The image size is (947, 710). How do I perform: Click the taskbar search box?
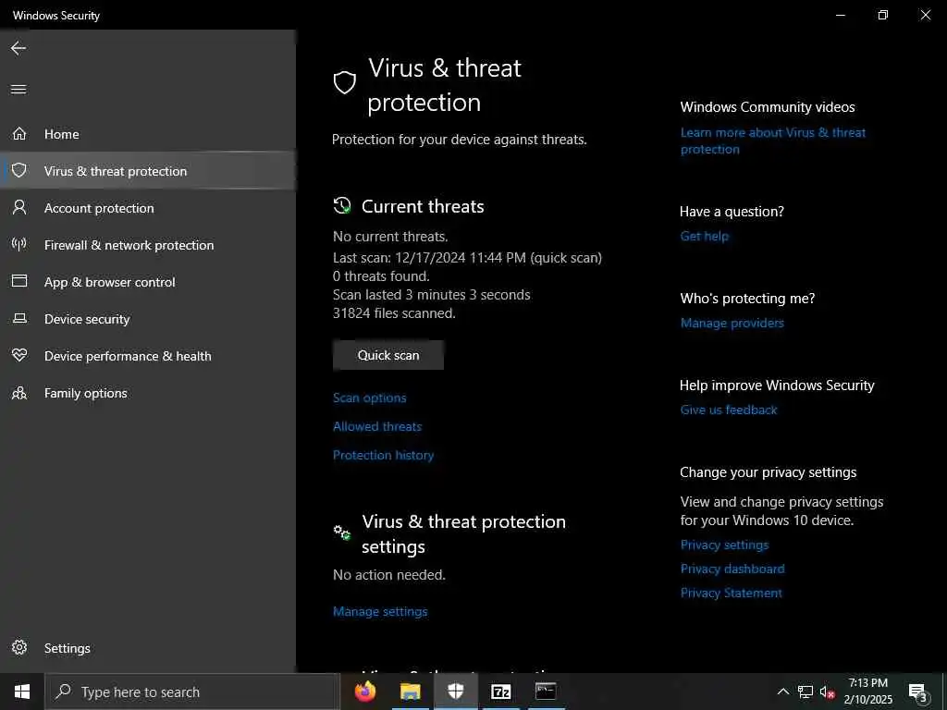click(191, 692)
